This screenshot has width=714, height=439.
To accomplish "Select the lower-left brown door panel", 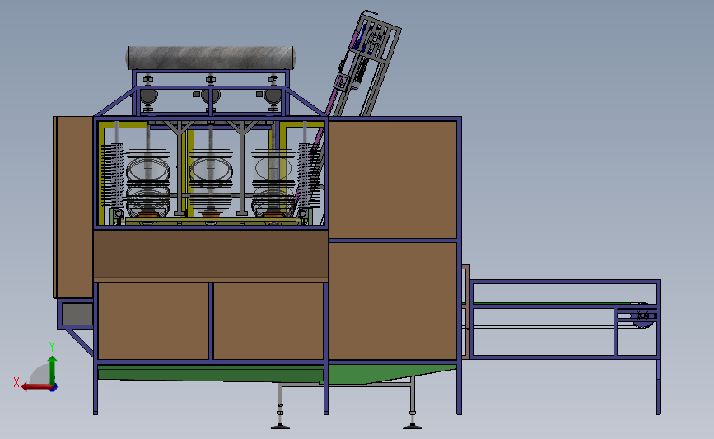I will (153, 320).
